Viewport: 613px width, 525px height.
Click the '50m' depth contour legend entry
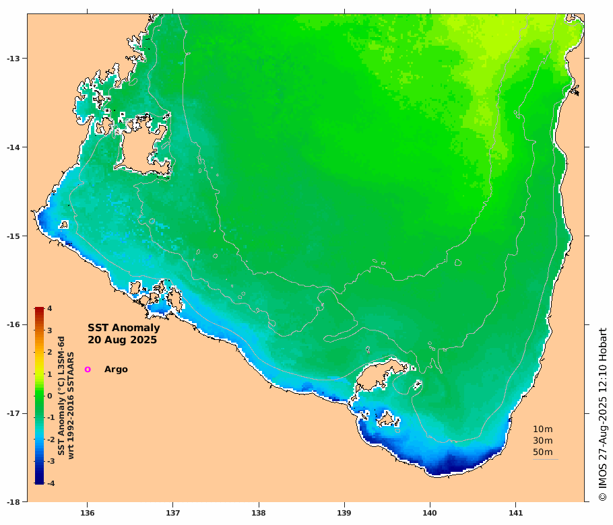coord(543,452)
